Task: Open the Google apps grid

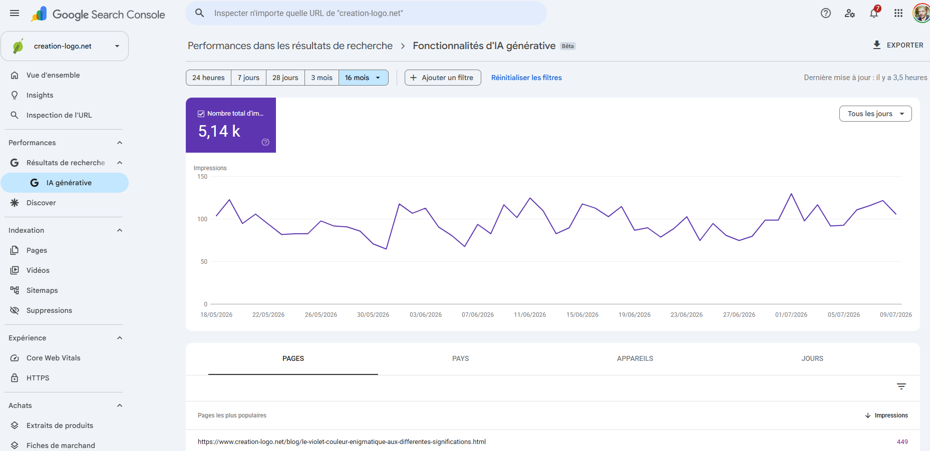Action: [898, 13]
